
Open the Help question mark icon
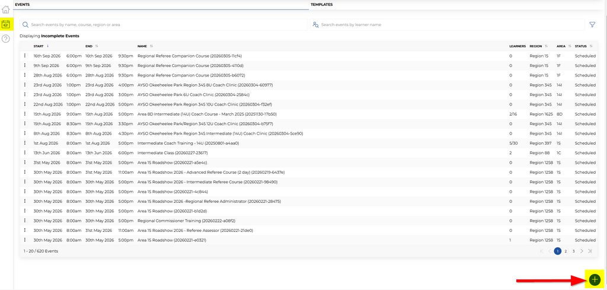tap(6, 39)
